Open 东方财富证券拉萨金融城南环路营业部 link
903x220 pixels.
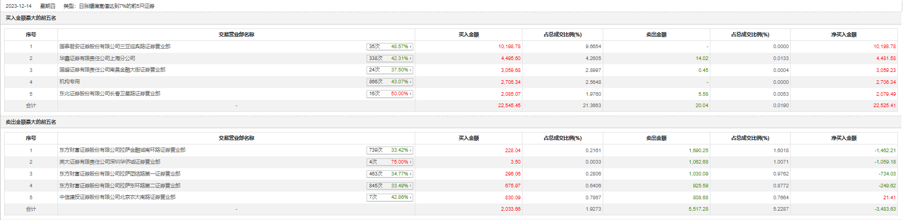click(122, 150)
